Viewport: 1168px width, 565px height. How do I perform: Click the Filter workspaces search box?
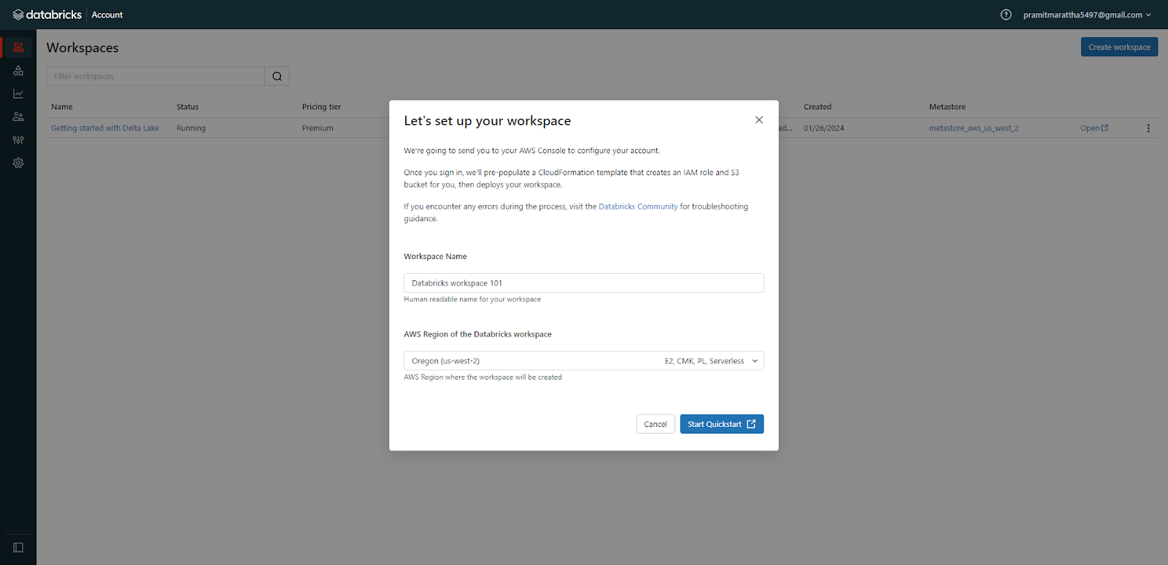(155, 76)
